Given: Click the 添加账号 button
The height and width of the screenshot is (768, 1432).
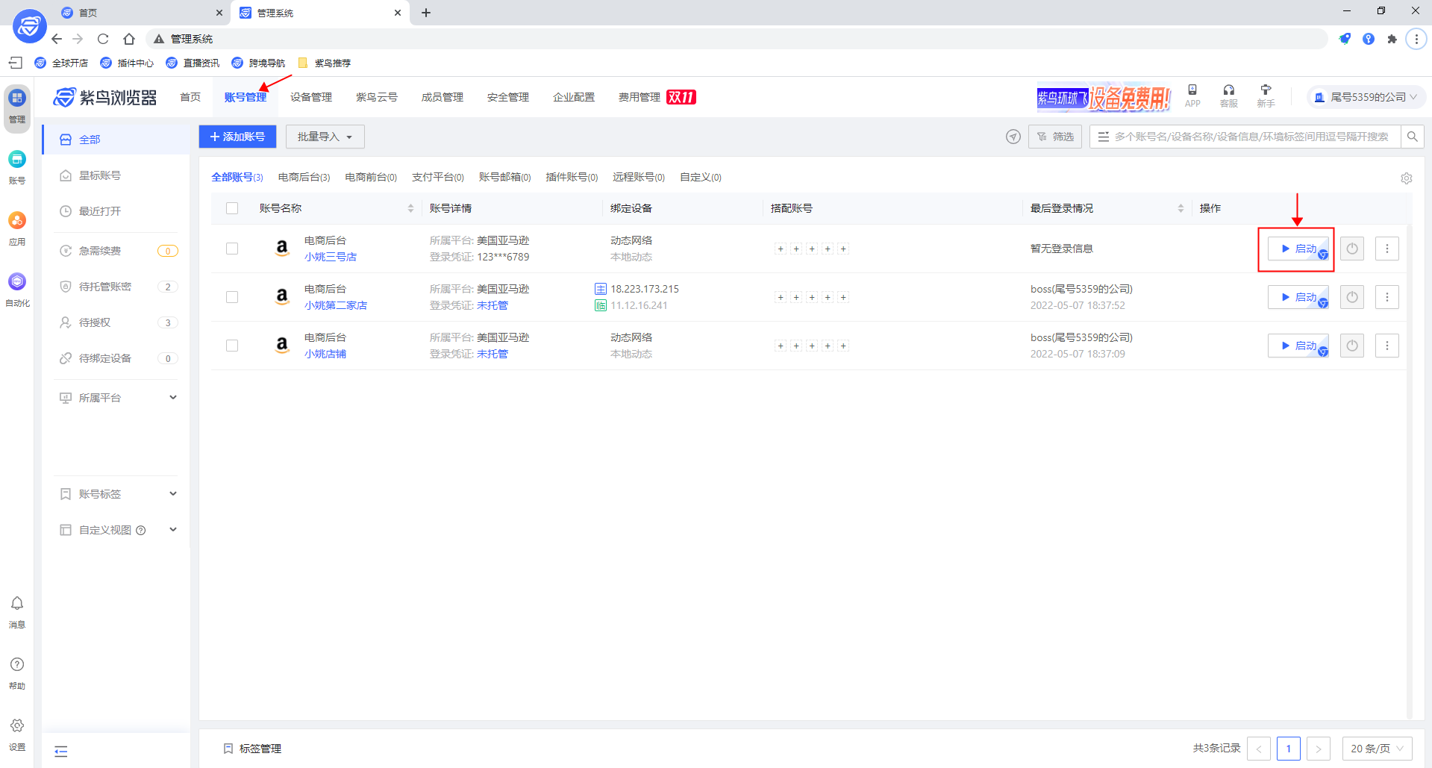Looking at the screenshot, I should pyautogui.click(x=237, y=137).
